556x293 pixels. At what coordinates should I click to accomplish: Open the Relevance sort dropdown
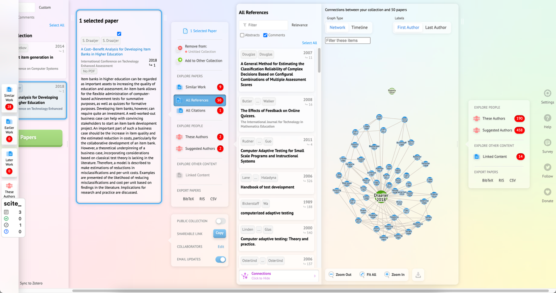coord(300,25)
